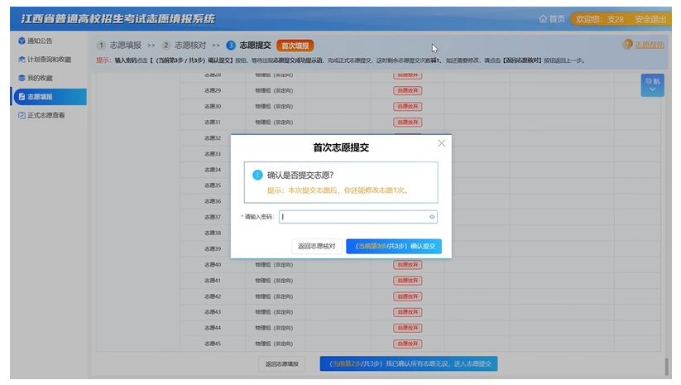681x385 pixels.
Task: Click the vertical page scrollbar
Action: (x=666, y=364)
